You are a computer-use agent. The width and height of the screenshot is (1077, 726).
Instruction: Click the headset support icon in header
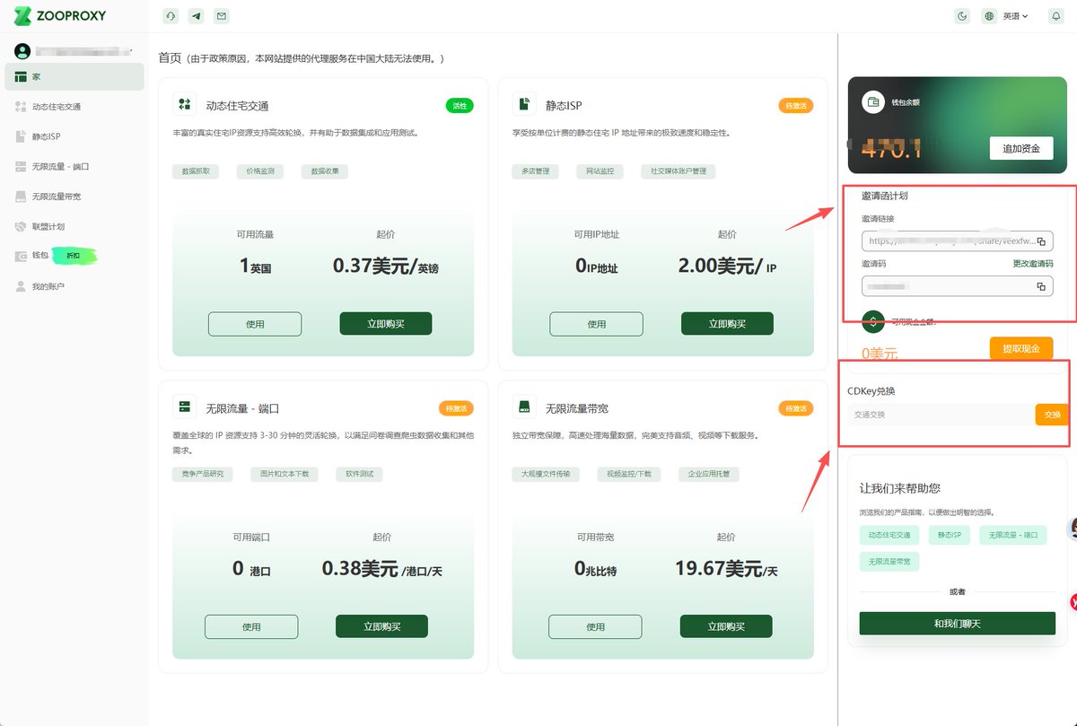click(171, 15)
